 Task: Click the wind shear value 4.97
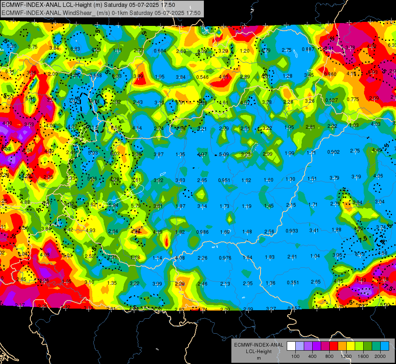[x=202, y=154]
